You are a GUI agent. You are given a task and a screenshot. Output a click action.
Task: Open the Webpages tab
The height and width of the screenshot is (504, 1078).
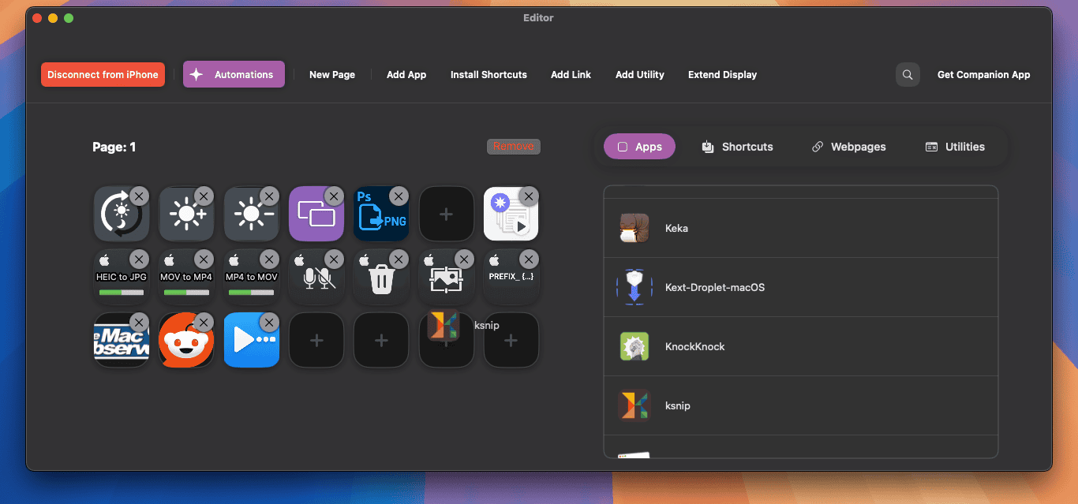point(848,146)
